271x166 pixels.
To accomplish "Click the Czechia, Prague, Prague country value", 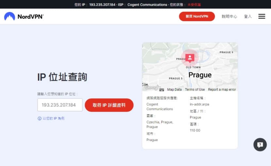I will coord(160,124).
